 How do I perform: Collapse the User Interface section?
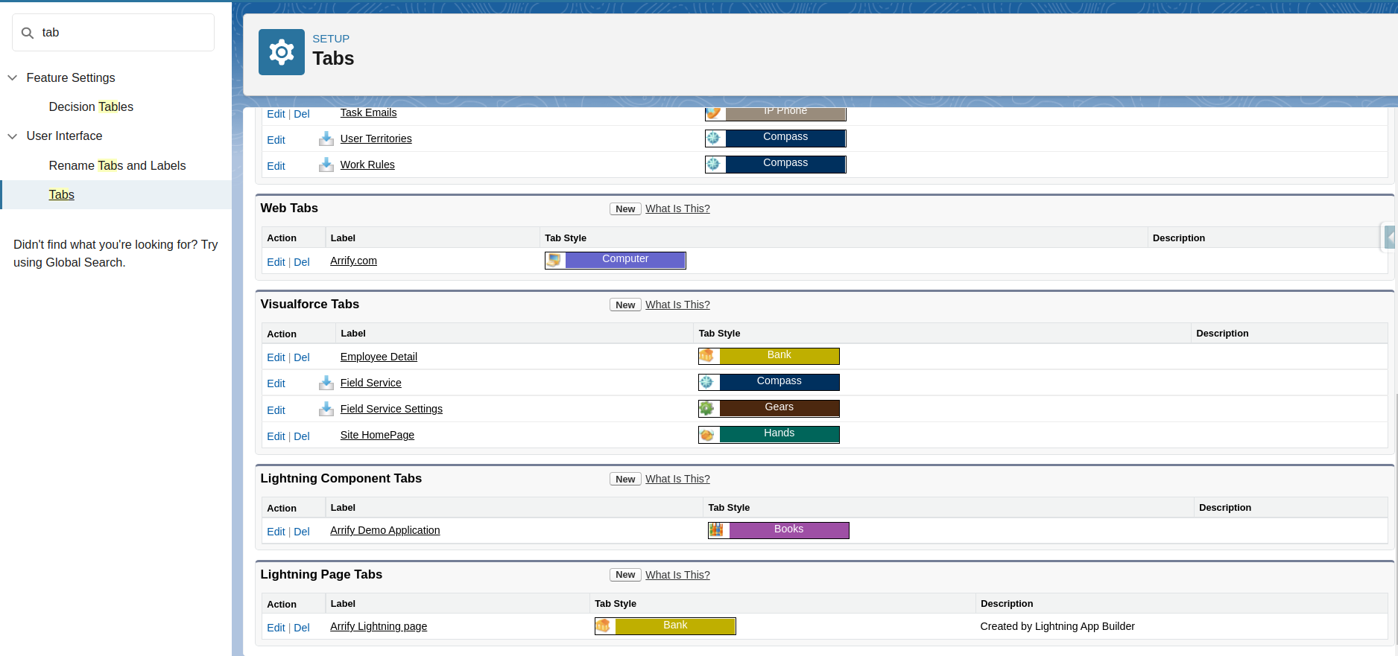(12, 136)
